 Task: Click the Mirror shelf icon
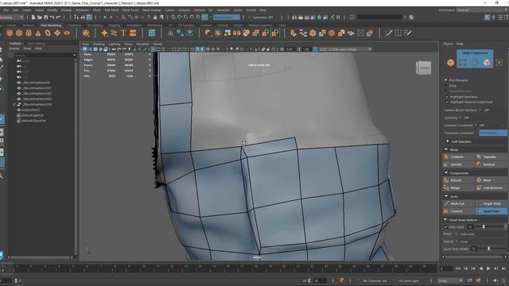tap(237, 33)
